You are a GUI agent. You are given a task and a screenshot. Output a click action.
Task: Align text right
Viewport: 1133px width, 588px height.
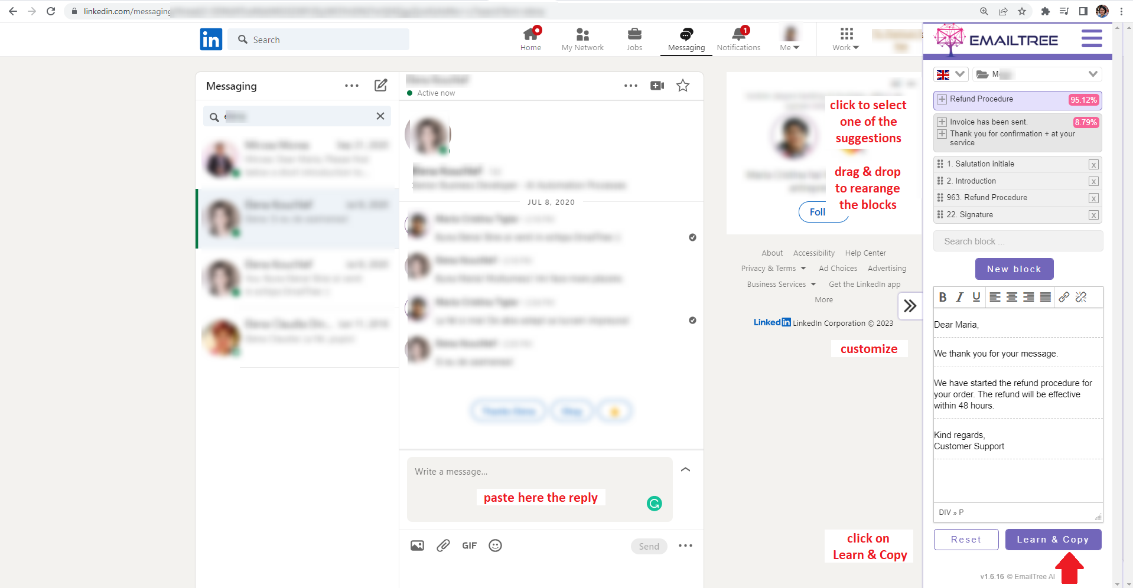coord(1028,297)
